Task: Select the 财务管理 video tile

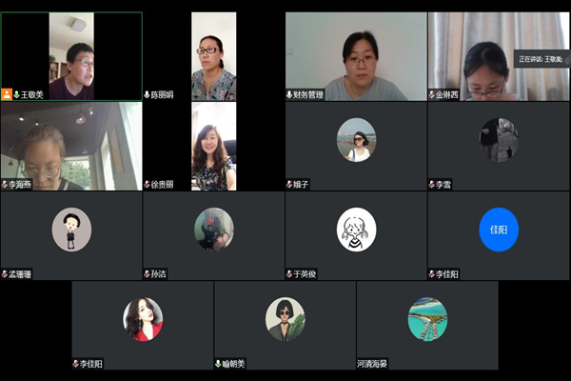Action: click(x=356, y=56)
